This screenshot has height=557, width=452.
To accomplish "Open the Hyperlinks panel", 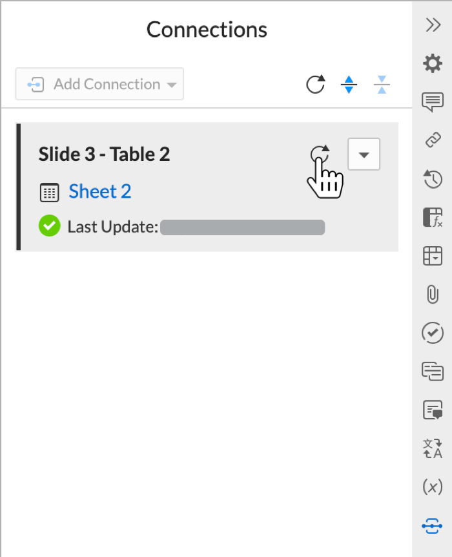I will [432, 140].
